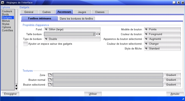Open the Type de bordure dropdown

tap(72, 39)
